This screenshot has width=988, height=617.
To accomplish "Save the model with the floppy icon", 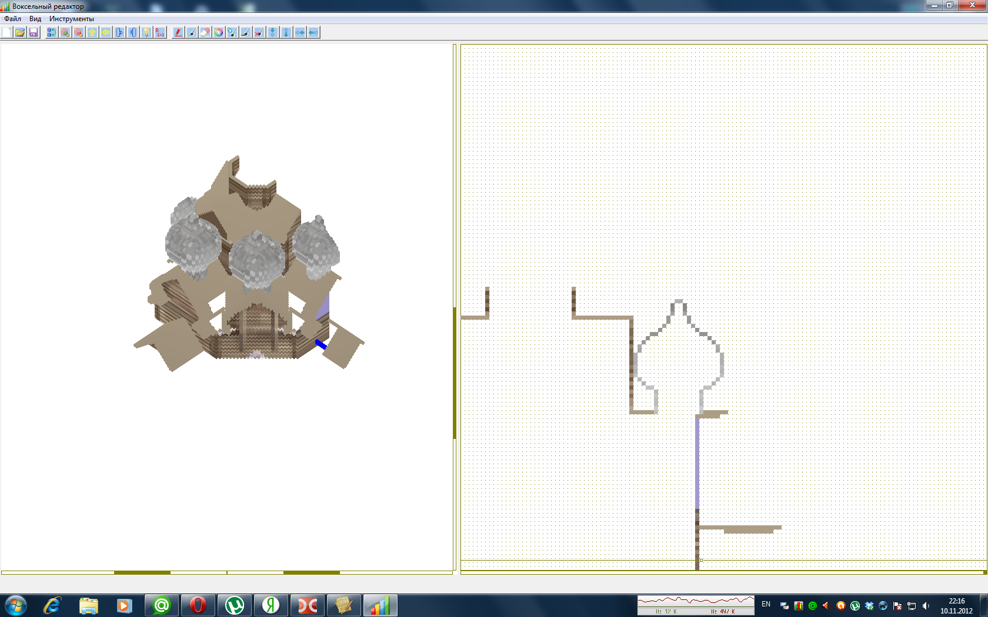I will (34, 32).
